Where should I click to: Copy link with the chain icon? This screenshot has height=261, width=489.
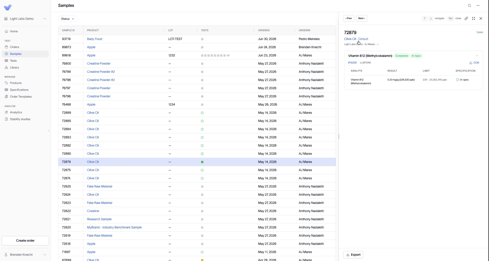coord(466,18)
